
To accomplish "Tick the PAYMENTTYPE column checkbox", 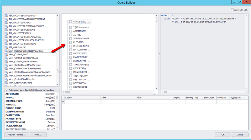I will click(x=71, y=57).
